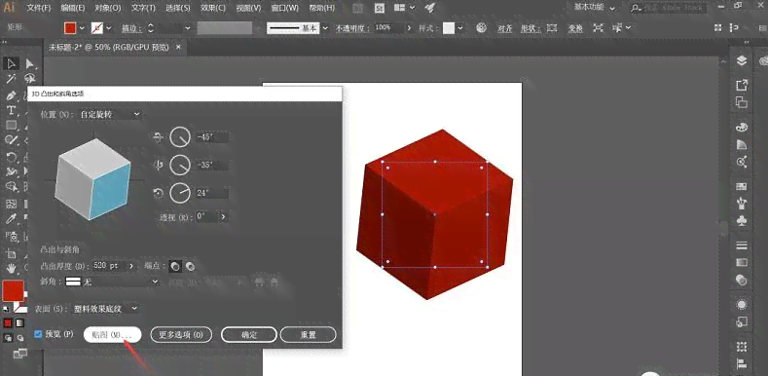Click the 贴图 map art button
The width and height of the screenshot is (768, 376).
[x=112, y=335]
